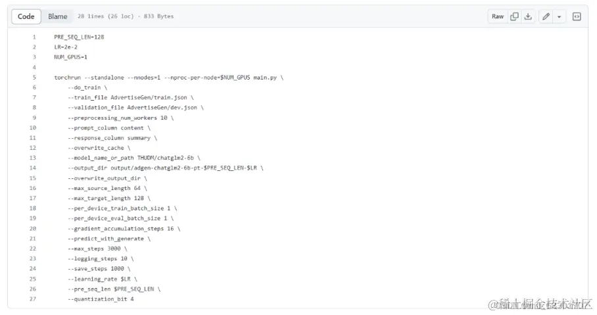This screenshot has width=597, height=315.
Task: Click the --quantization_bit 4 line
Action: [x=100, y=299]
